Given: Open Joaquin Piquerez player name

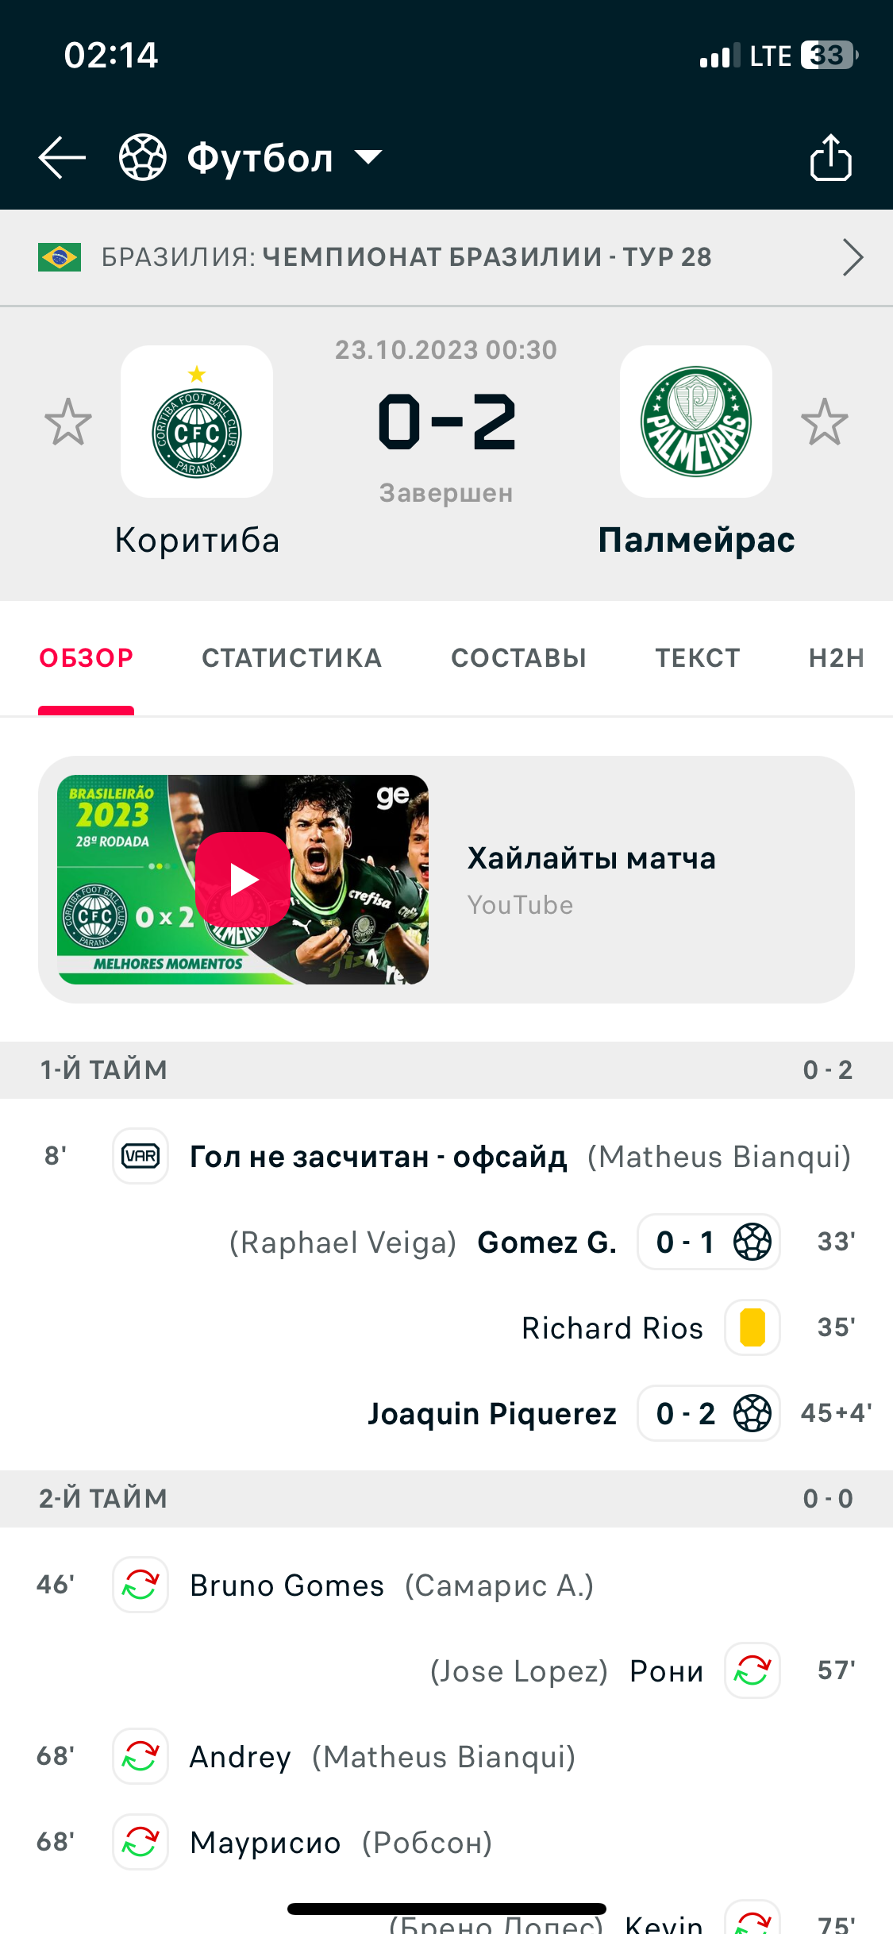Looking at the screenshot, I should click(x=491, y=1413).
